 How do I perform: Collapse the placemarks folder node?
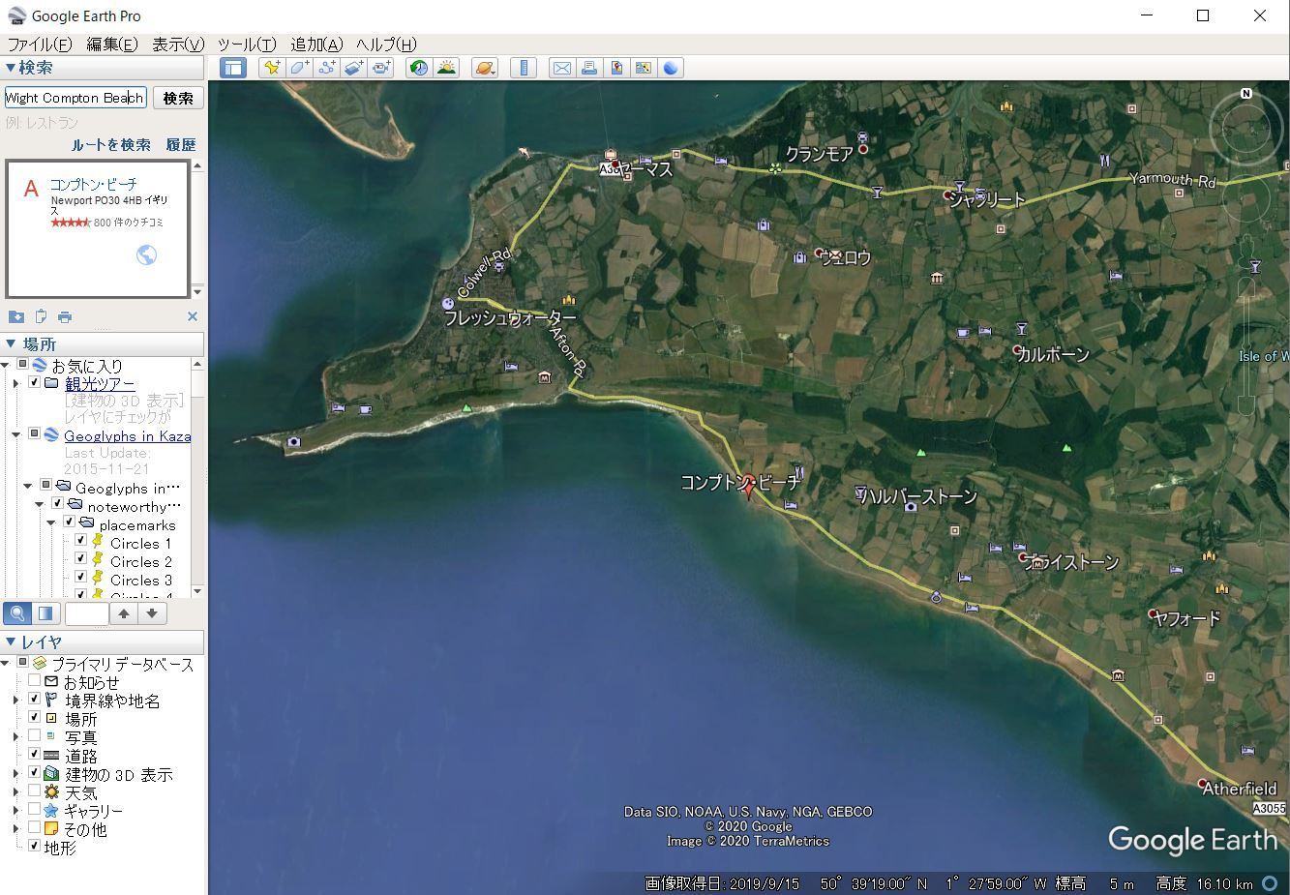tap(51, 523)
